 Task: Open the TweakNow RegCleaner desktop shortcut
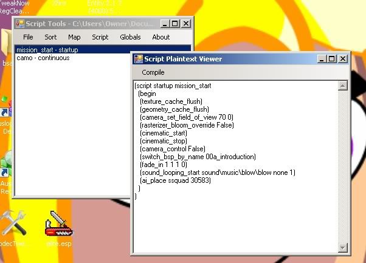coord(14,7)
